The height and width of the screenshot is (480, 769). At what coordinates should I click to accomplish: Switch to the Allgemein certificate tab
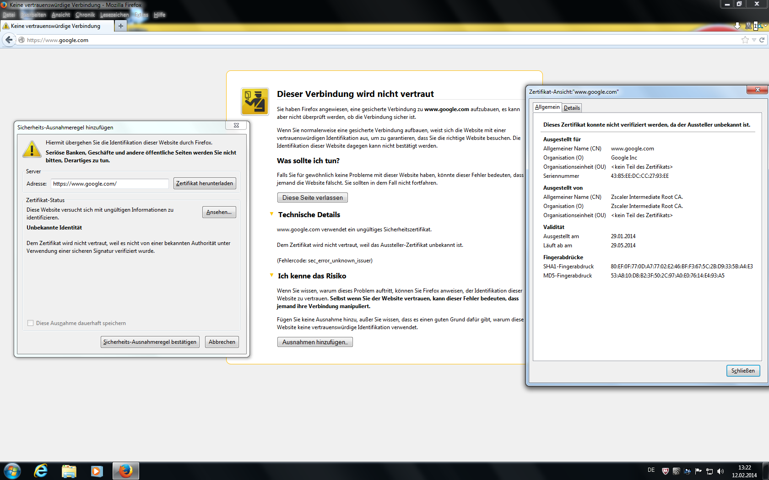547,107
